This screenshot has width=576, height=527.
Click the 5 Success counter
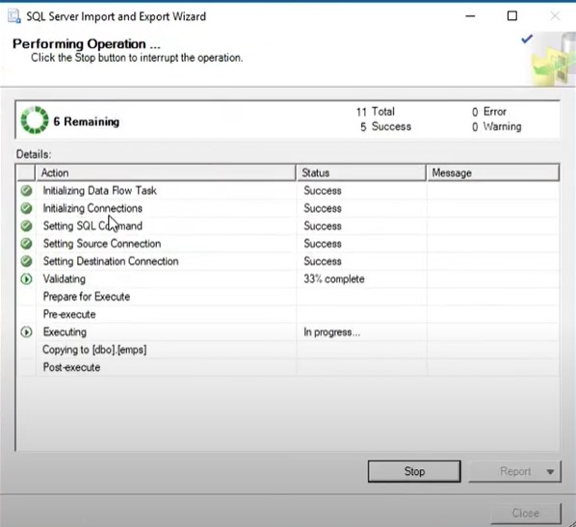coord(385,126)
